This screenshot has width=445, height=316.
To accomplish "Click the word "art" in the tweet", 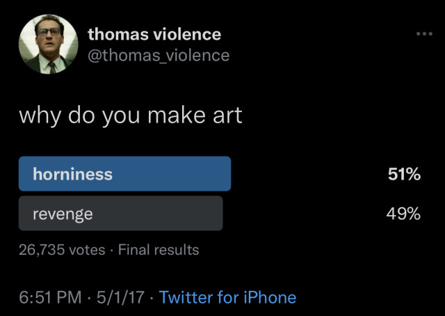I will [x=226, y=115].
